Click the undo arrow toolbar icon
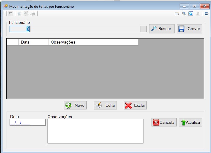Image resolution: width=211 pixels, height=153 pixels. [x=10, y=13]
